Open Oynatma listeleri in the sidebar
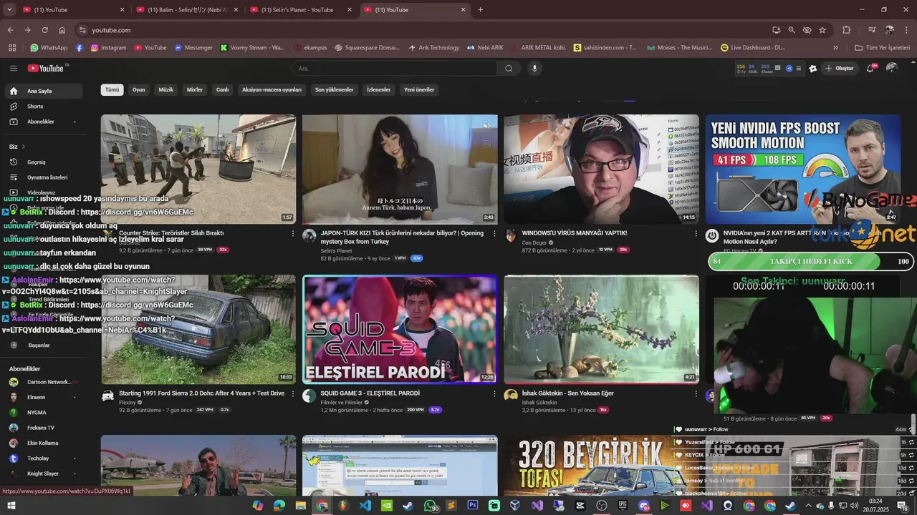 (43, 177)
